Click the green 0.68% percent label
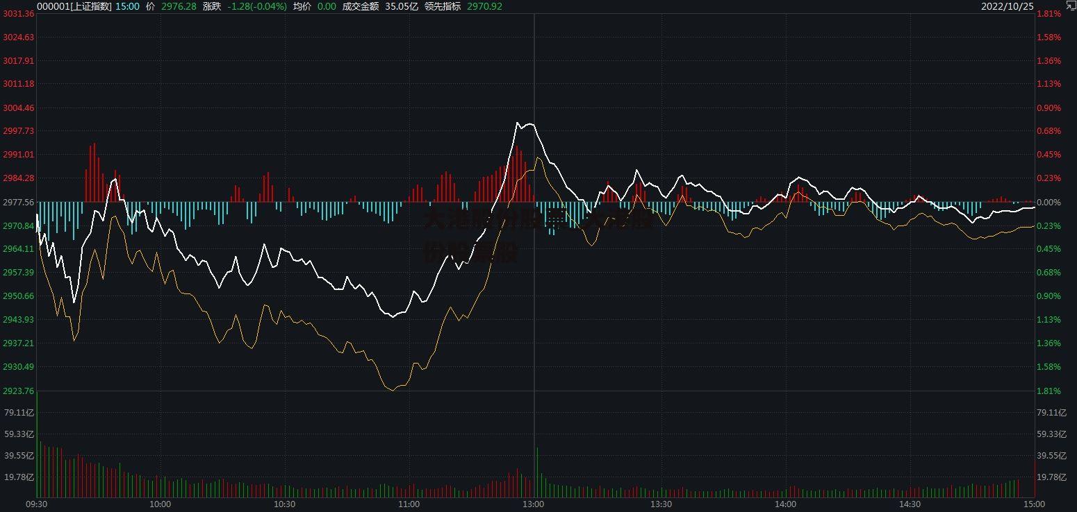Screen dimensions: 1077x512 coord(1049,273)
